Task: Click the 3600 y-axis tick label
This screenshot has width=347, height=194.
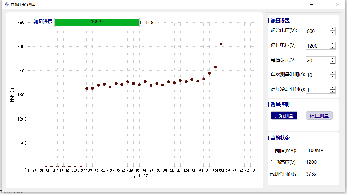Action: point(22,22)
